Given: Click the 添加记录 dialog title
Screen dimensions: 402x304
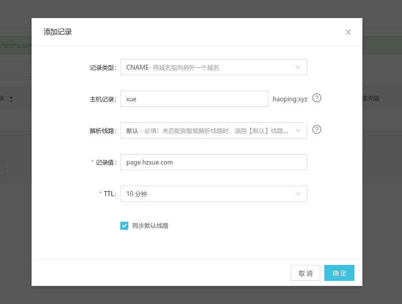Looking at the screenshot, I should coord(58,32).
